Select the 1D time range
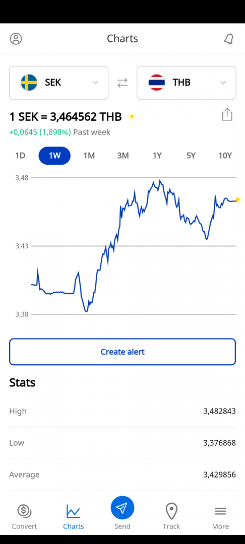 (x=21, y=156)
